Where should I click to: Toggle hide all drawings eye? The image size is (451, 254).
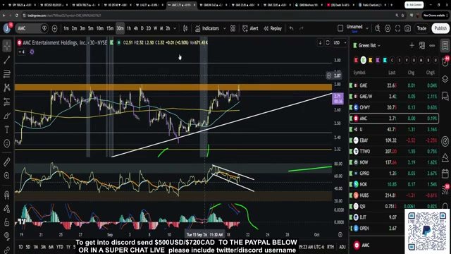(x=7, y=236)
